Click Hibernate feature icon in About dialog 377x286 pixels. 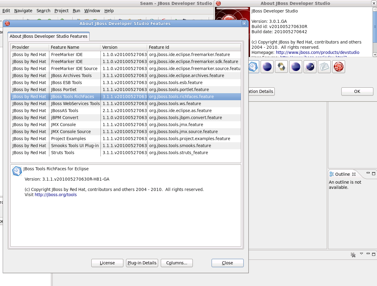pos(281,67)
